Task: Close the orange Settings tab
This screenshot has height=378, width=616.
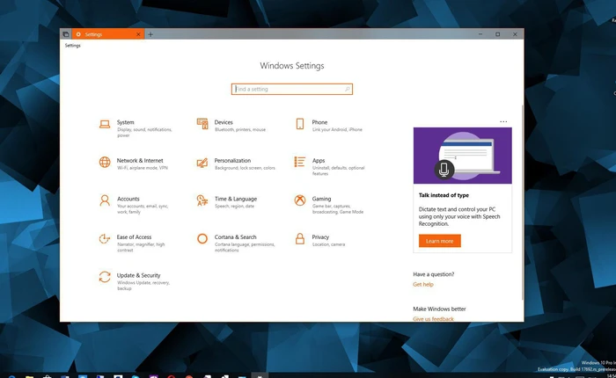Action: pos(138,34)
